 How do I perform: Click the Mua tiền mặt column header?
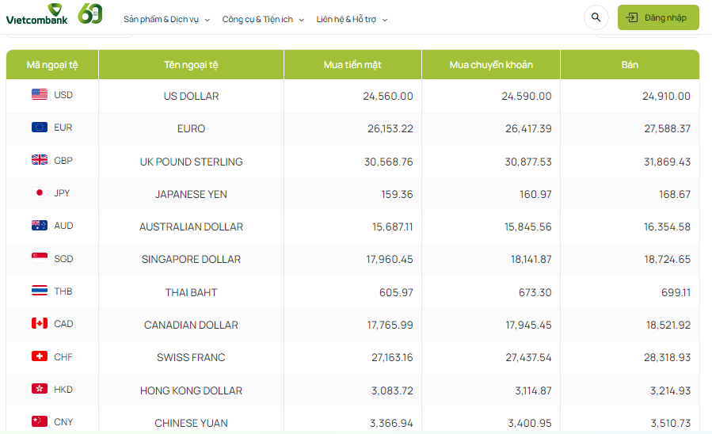[x=352, y=65]
